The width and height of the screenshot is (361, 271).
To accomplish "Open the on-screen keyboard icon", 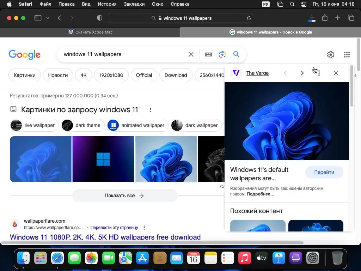I will [x=208, y=54].
